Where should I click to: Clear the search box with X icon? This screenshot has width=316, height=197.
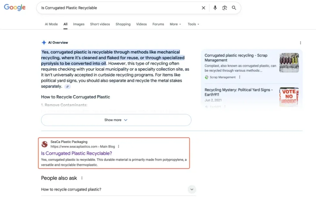(x=203, y=8)
